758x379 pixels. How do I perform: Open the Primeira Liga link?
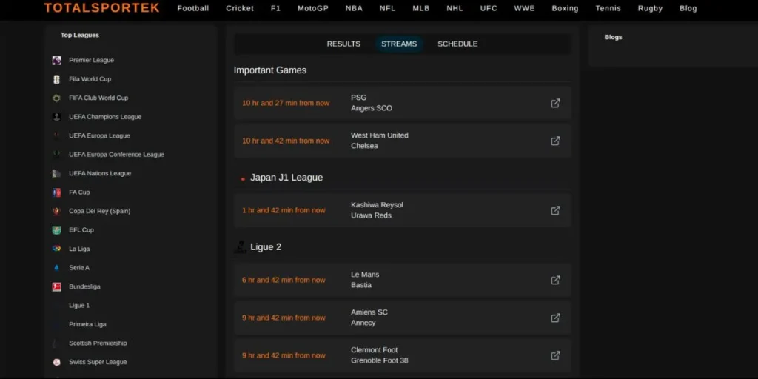click(87, 324)
